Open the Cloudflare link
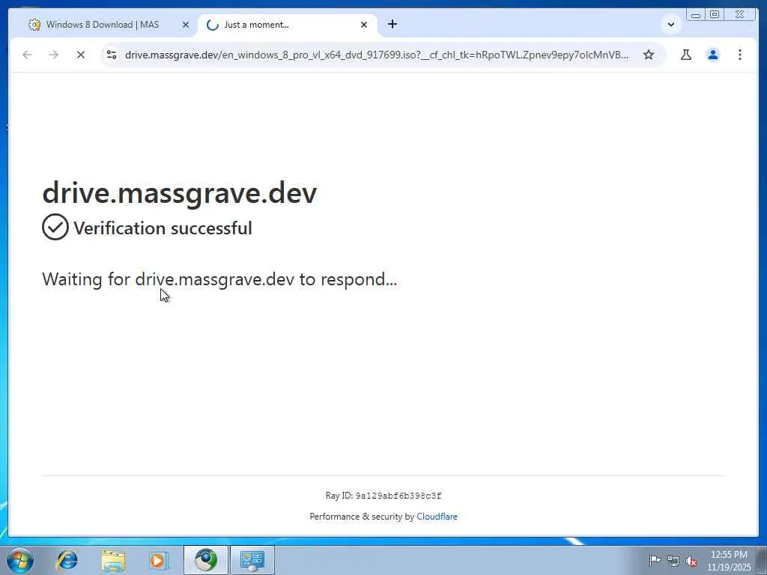The image size is (767, 575). (437, 517)
